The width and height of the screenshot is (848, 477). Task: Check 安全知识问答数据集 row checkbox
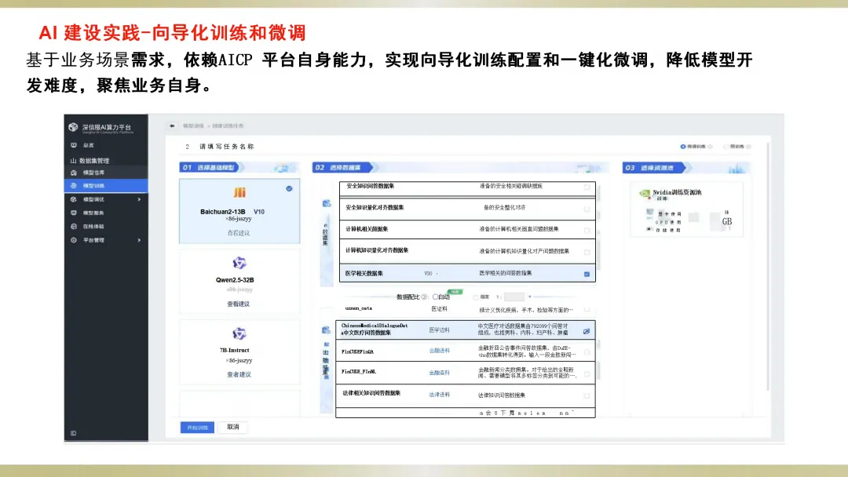click(x=587, y=187)
